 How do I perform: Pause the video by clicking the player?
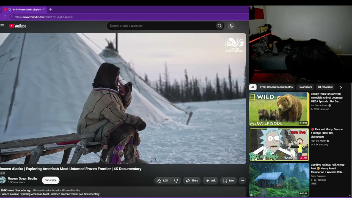(123, 98)
